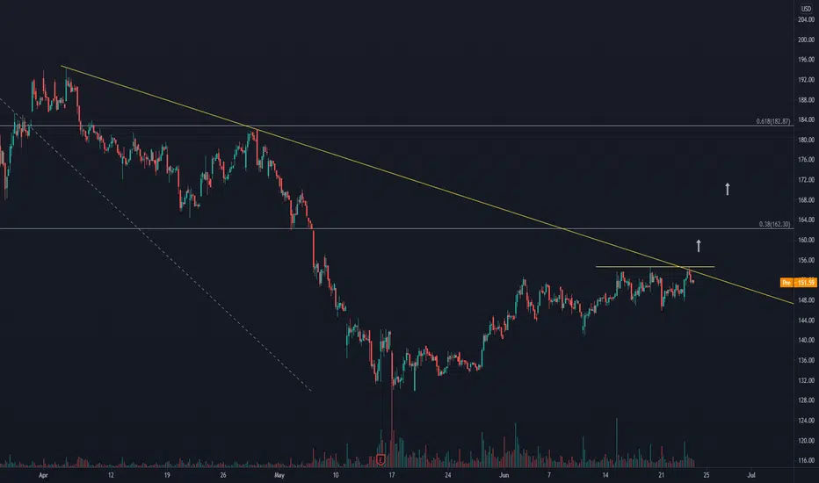This screenshot has height=483, width=819.
Task: Click the 124.00 price axis label
Action: (806, 421)
